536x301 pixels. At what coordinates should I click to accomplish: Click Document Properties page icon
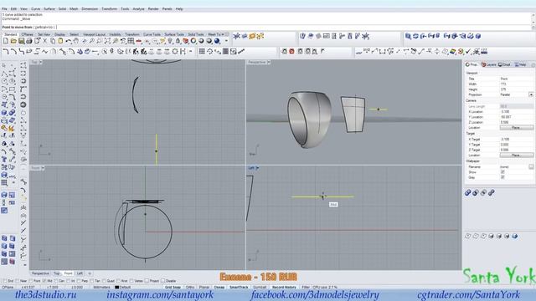point(37,41)
